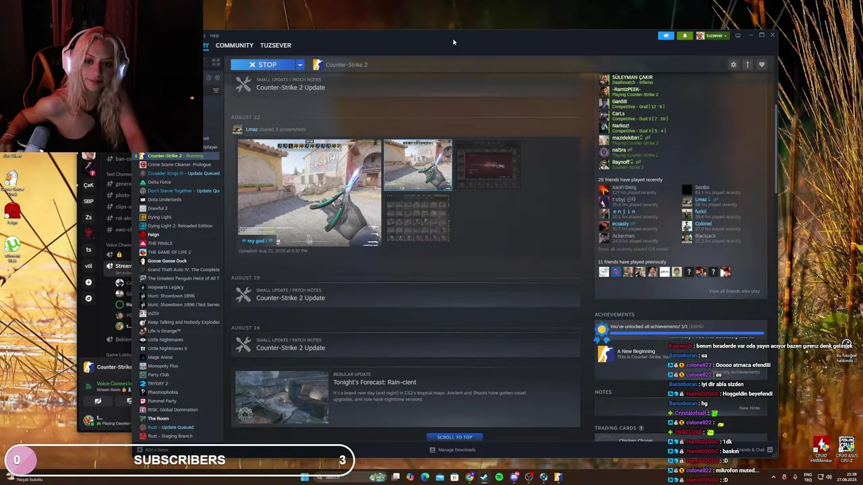The height and width of the screenshot is (485, 863).
Task: Open Steam Help menu
Action: click(x=214, y=36)
